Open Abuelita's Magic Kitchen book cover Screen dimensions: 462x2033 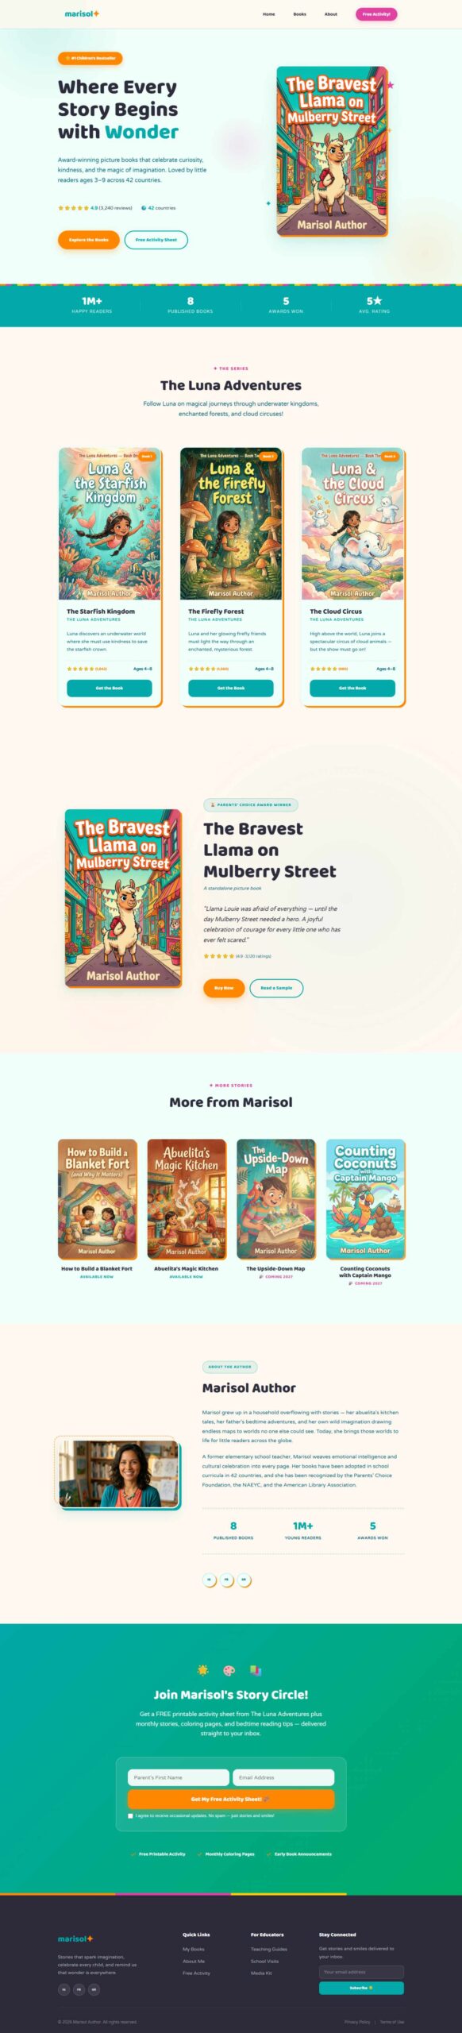point(187,1198)
